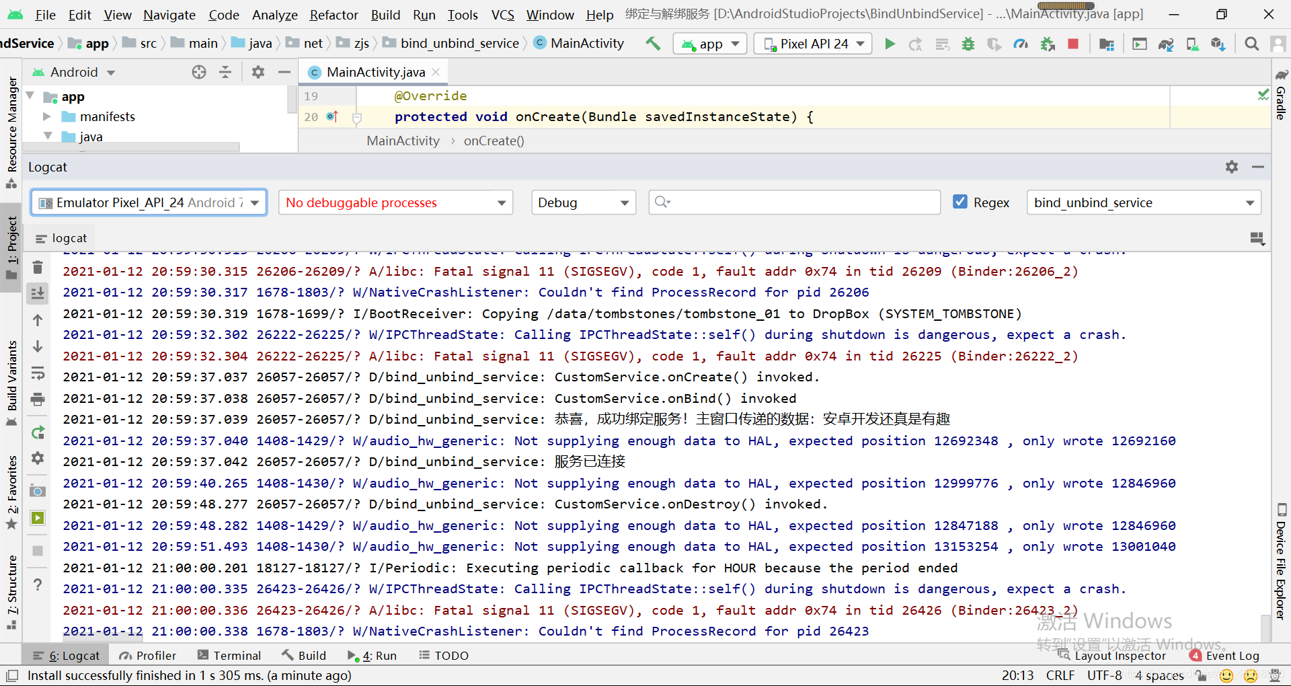
Task: Open the bind_unbind_service filter dropdown
Action: [1144, 202]
